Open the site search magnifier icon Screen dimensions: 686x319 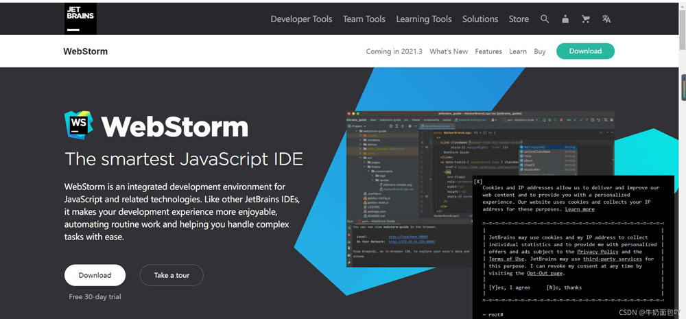click(x=545, y=19)
